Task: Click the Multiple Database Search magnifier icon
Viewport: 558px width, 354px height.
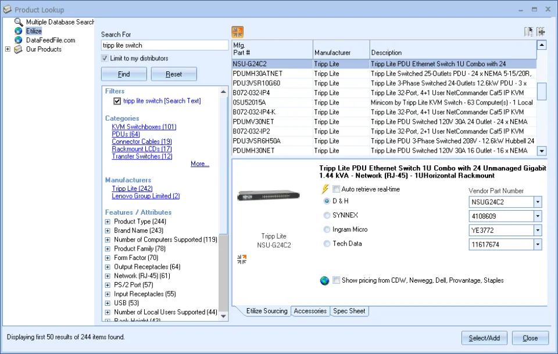Action: tap(19, 22)
